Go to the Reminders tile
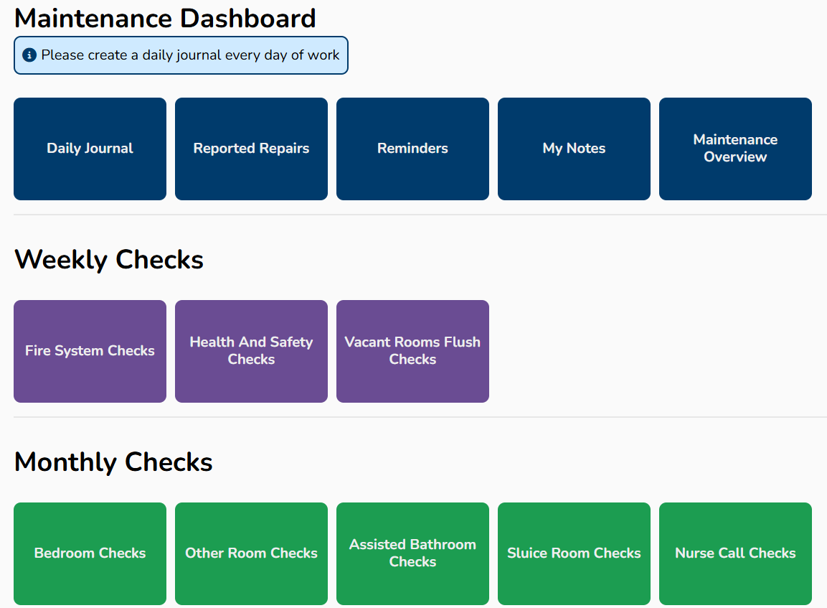Screen dimensions: 827x608 point(412,149)
